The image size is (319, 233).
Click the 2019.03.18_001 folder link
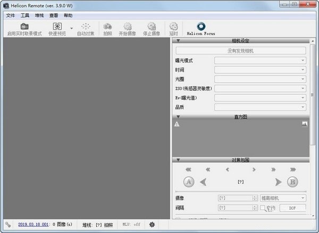click(34, 225)
